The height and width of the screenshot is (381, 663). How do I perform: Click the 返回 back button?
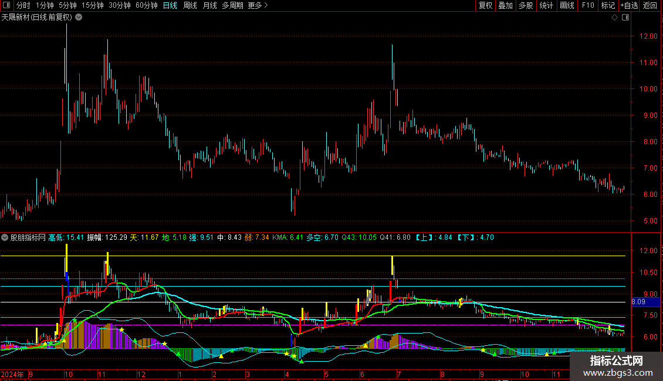[650, 5]
